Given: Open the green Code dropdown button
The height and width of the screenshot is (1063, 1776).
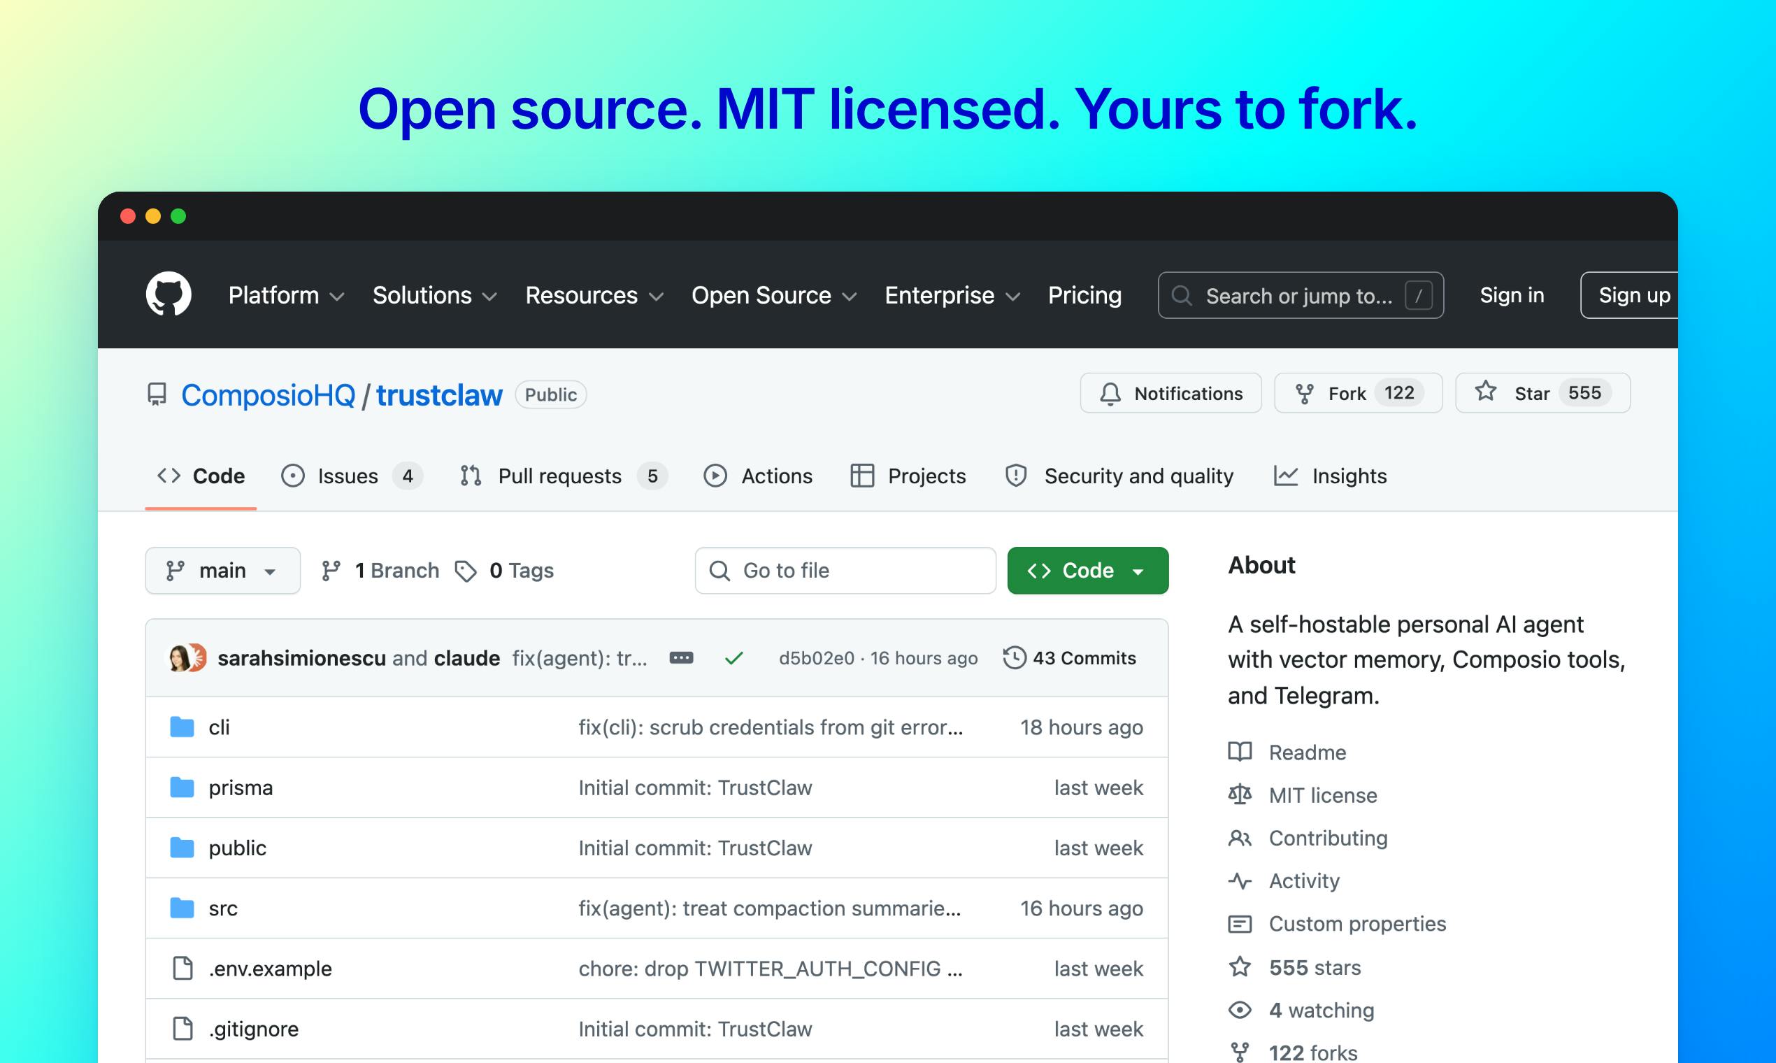Looking at the screenshot, I should [1088, 571].
